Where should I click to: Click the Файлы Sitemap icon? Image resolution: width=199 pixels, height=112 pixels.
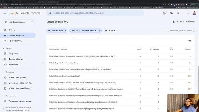5,59
